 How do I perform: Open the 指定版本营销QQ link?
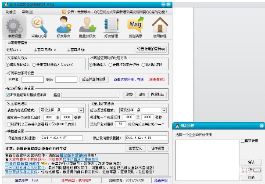point(73,155)
